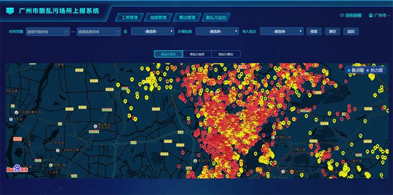
Task: Switch to 散乱污排查 map view
Action: point(168,54)
